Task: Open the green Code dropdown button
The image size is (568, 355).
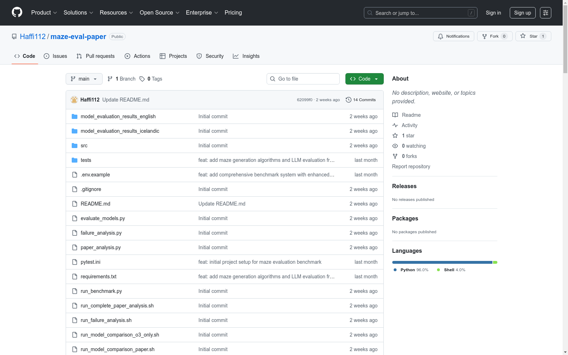Action: 364,79
